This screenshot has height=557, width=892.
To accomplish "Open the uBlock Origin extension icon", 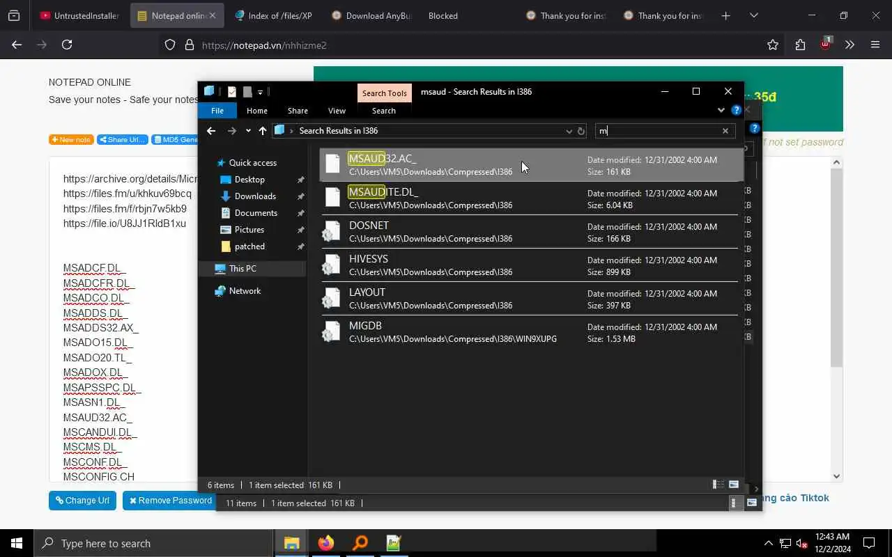I will pos(826,43).
